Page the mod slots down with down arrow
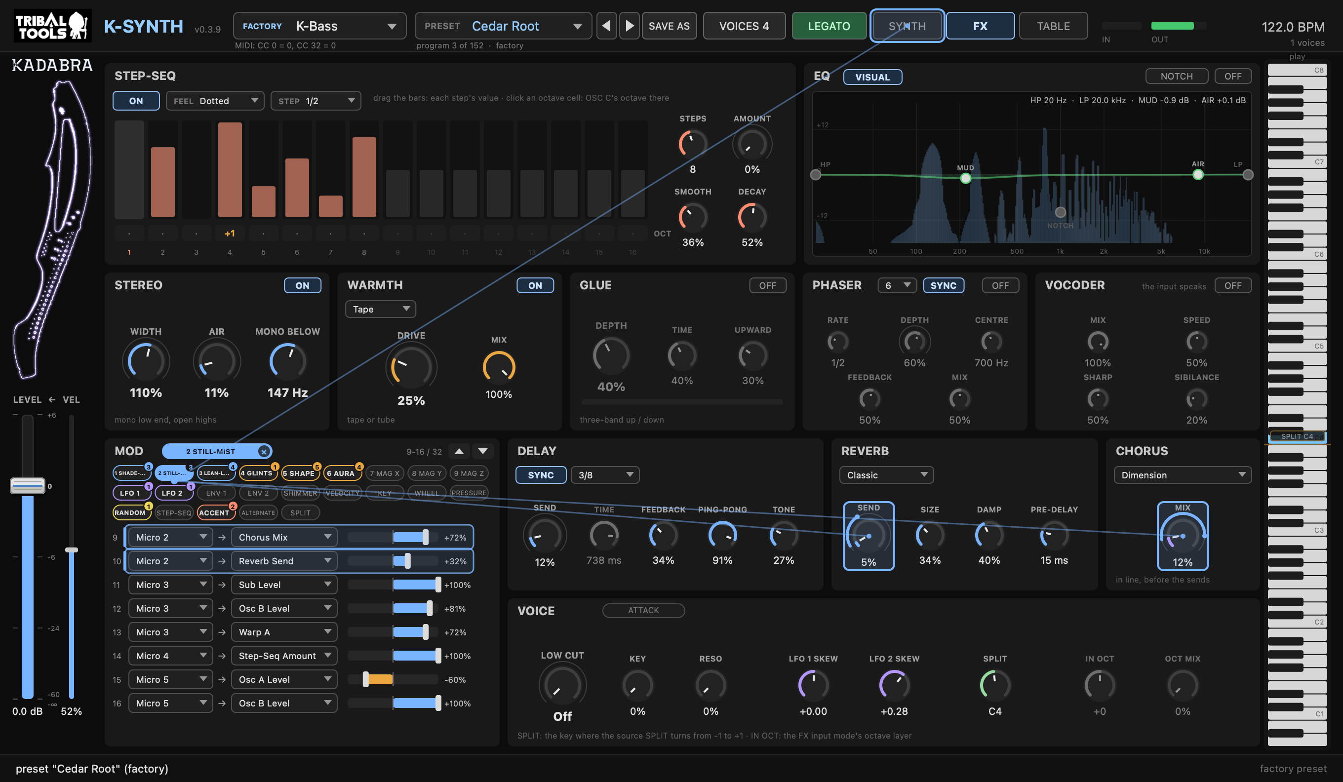Screen dimensions: 1343x782 click(483, 452)
